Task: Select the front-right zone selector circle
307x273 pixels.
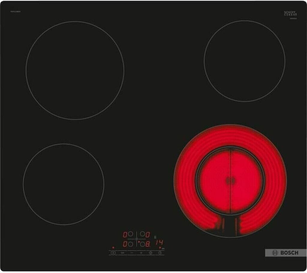Action: point(142,244)
